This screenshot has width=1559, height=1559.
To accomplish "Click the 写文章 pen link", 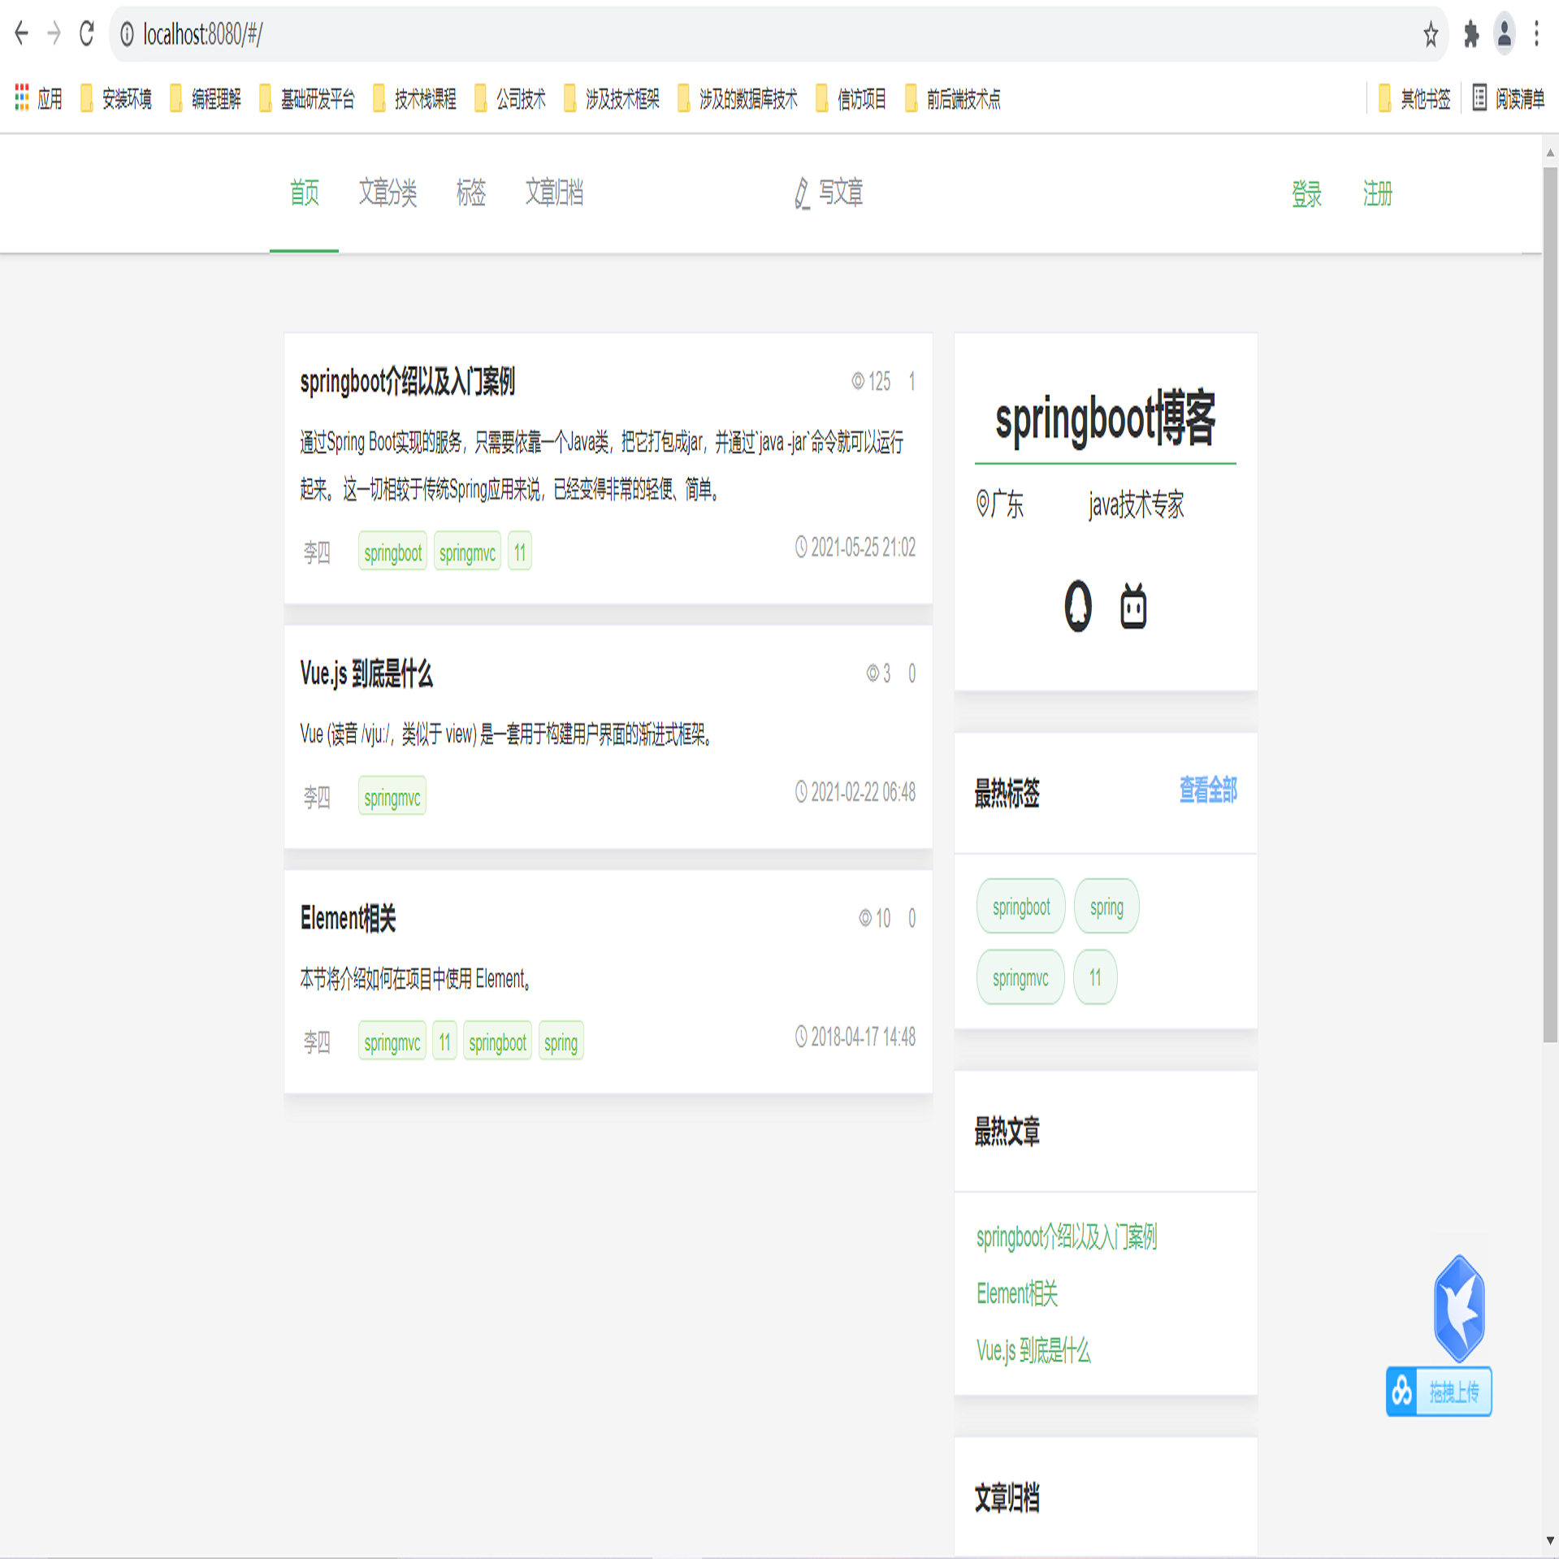I will pos(829,193).
